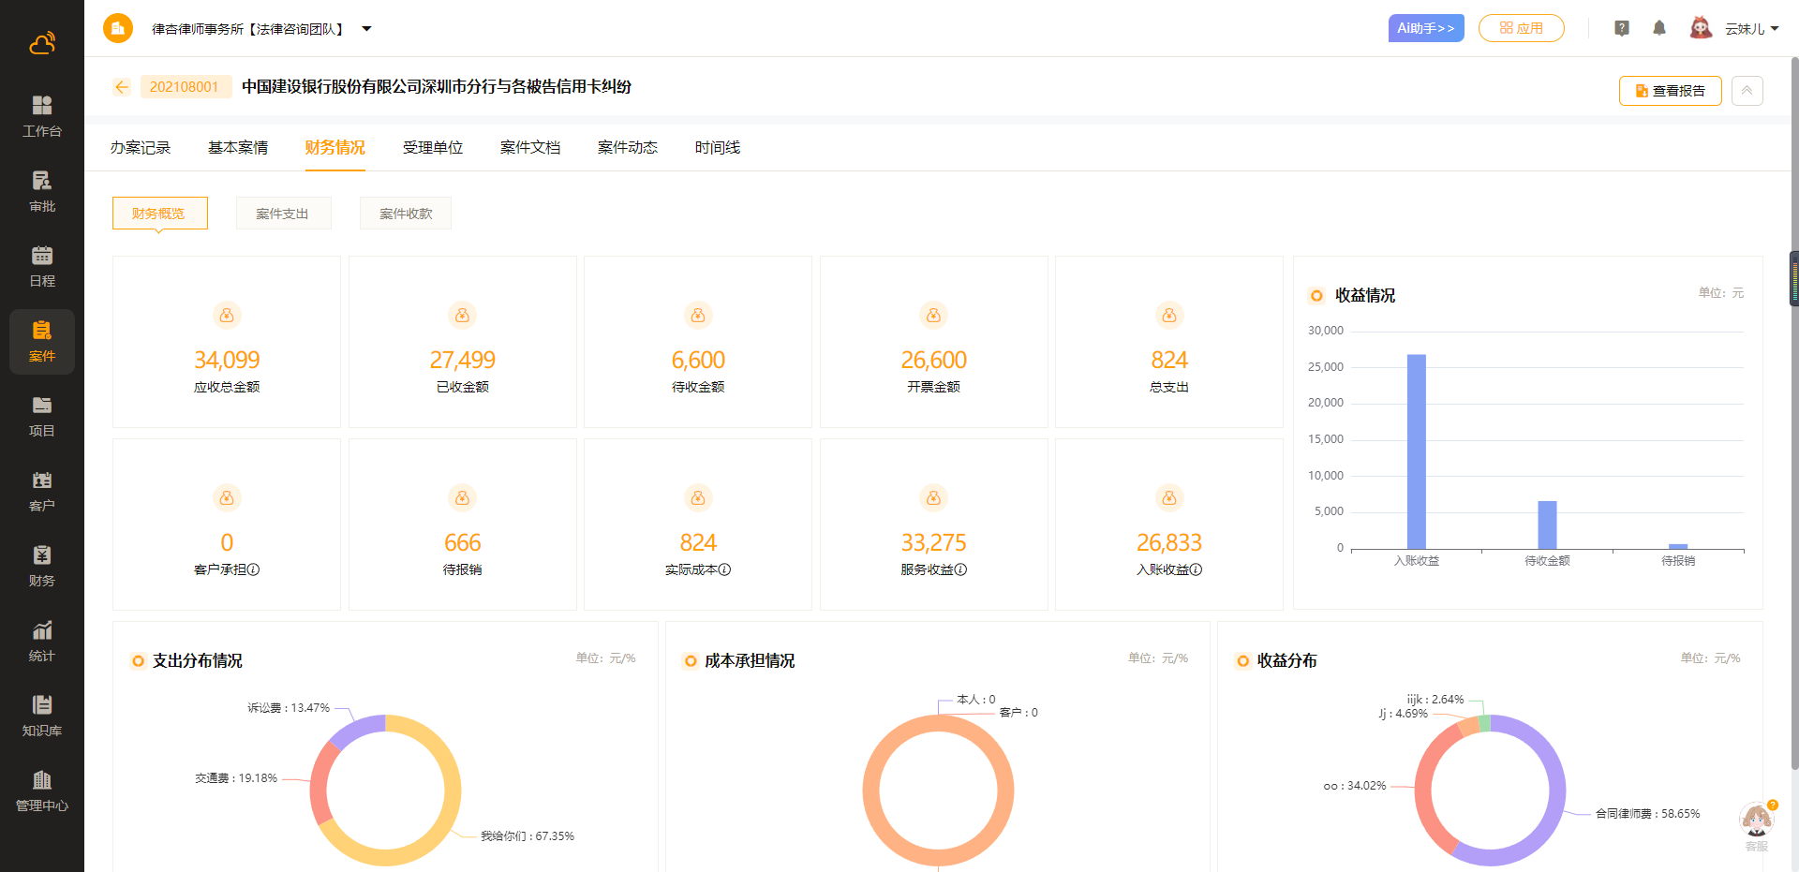Select the 案件支出 sub-tab
This screenshot has width=1799, height=872.
[x=282, y=214]
